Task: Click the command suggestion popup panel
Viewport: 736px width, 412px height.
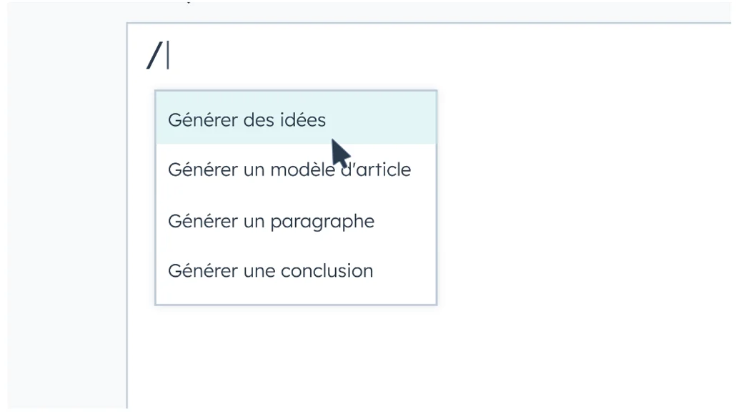Action: tap(296, 197)
